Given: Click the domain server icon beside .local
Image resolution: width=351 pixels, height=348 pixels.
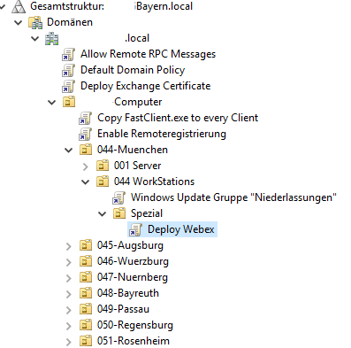Looking at the screenshot, I should tap(52, 39).
